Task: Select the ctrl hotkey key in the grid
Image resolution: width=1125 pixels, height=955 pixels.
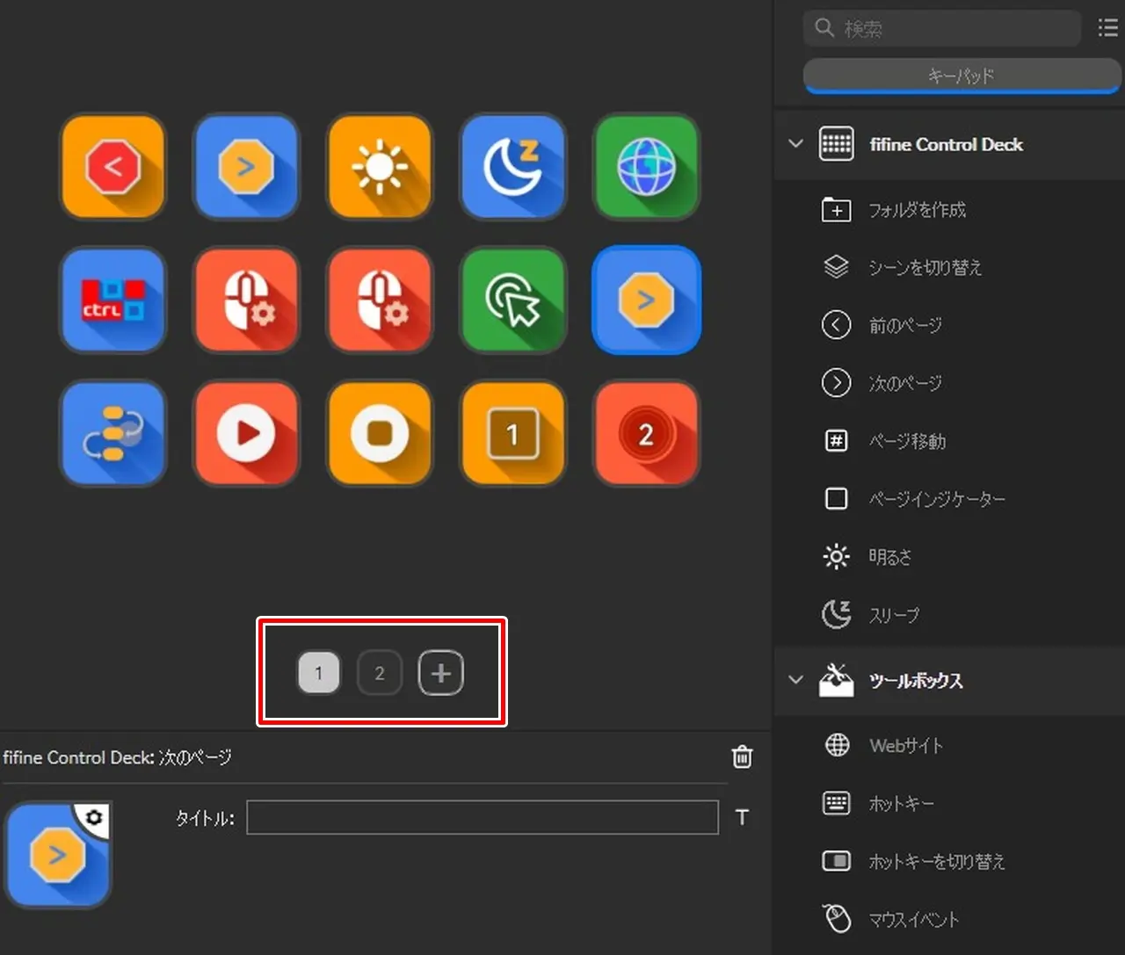Action: coord(112,300)
